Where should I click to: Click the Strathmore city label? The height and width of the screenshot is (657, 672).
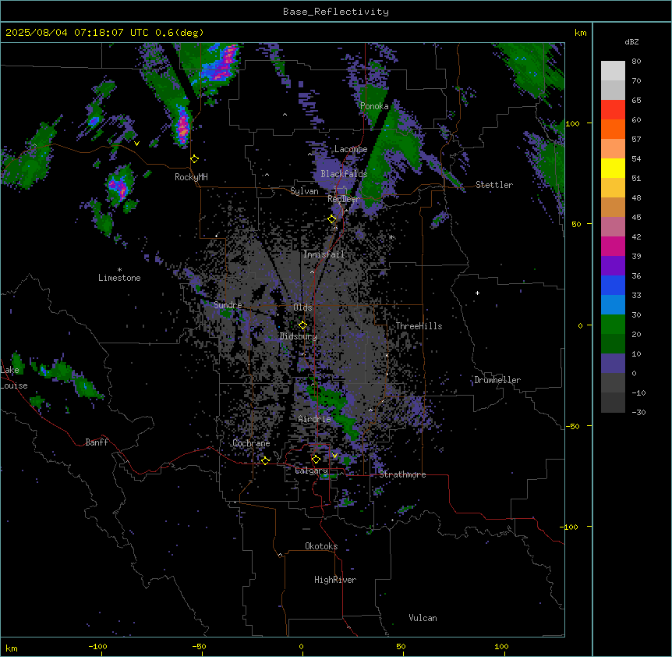tap(402, 474)
